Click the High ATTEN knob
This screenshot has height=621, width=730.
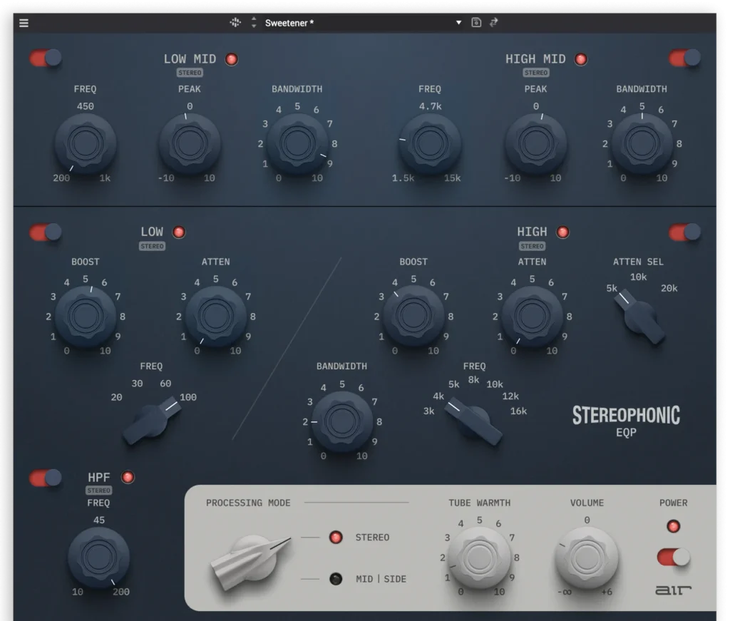[532, 317]
